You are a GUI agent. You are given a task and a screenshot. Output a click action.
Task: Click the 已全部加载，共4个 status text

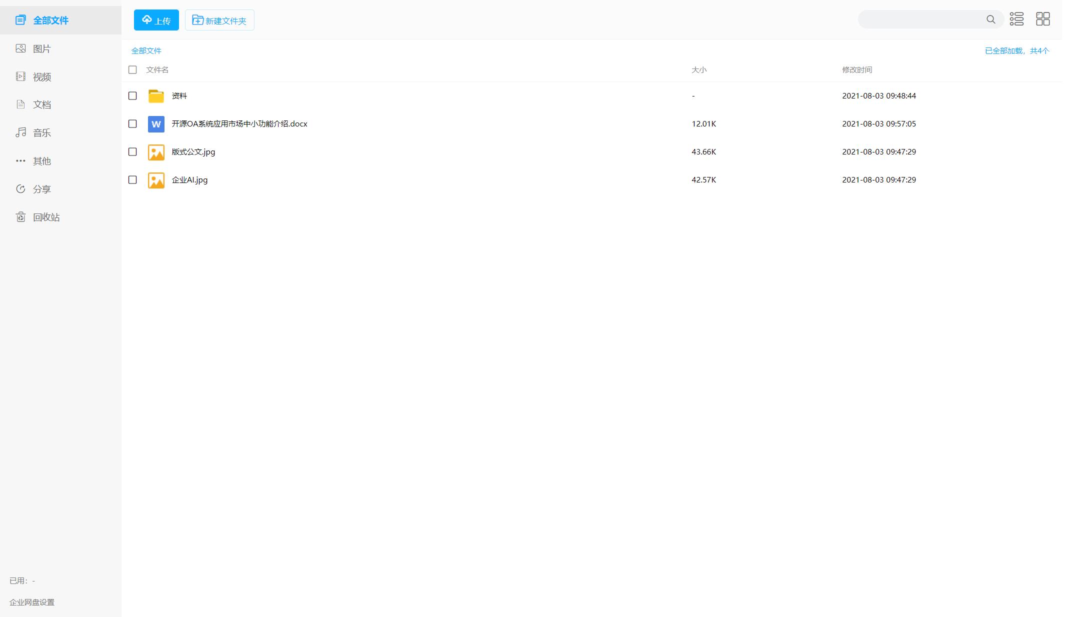(1017, 50)
